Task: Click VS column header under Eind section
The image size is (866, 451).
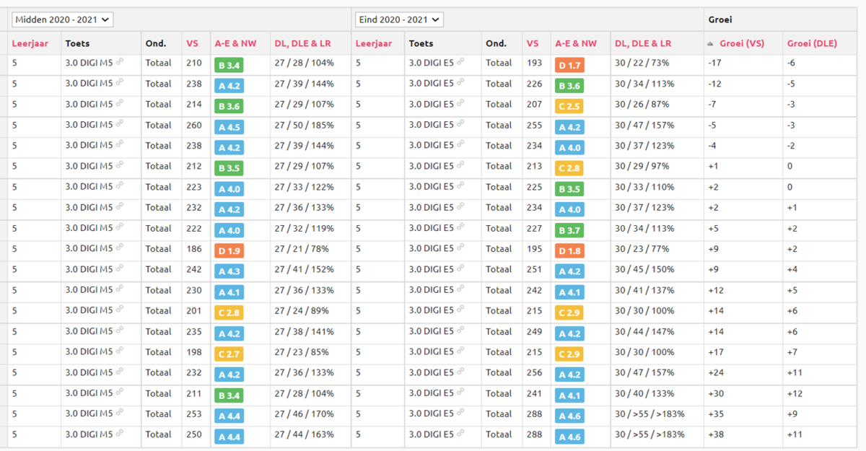Action: coord(533,43)
